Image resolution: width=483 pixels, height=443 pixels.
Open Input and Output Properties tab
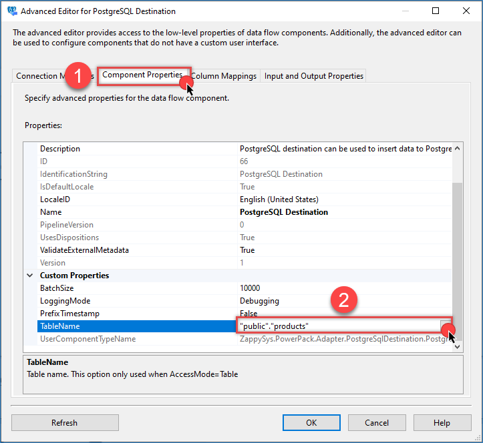pyautogui.click(x=313, y=76)
